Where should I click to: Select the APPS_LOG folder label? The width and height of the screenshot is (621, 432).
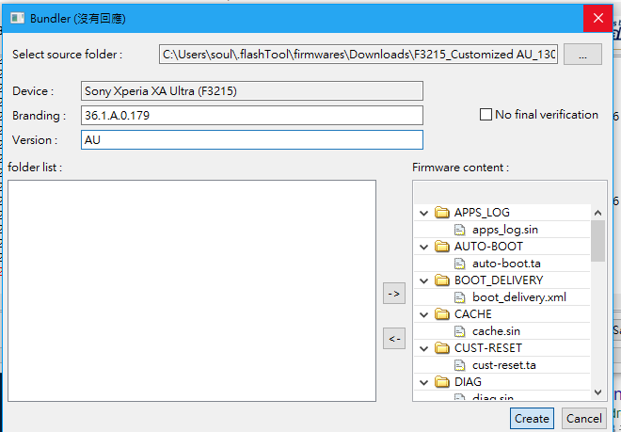click(x=482, y=213)
